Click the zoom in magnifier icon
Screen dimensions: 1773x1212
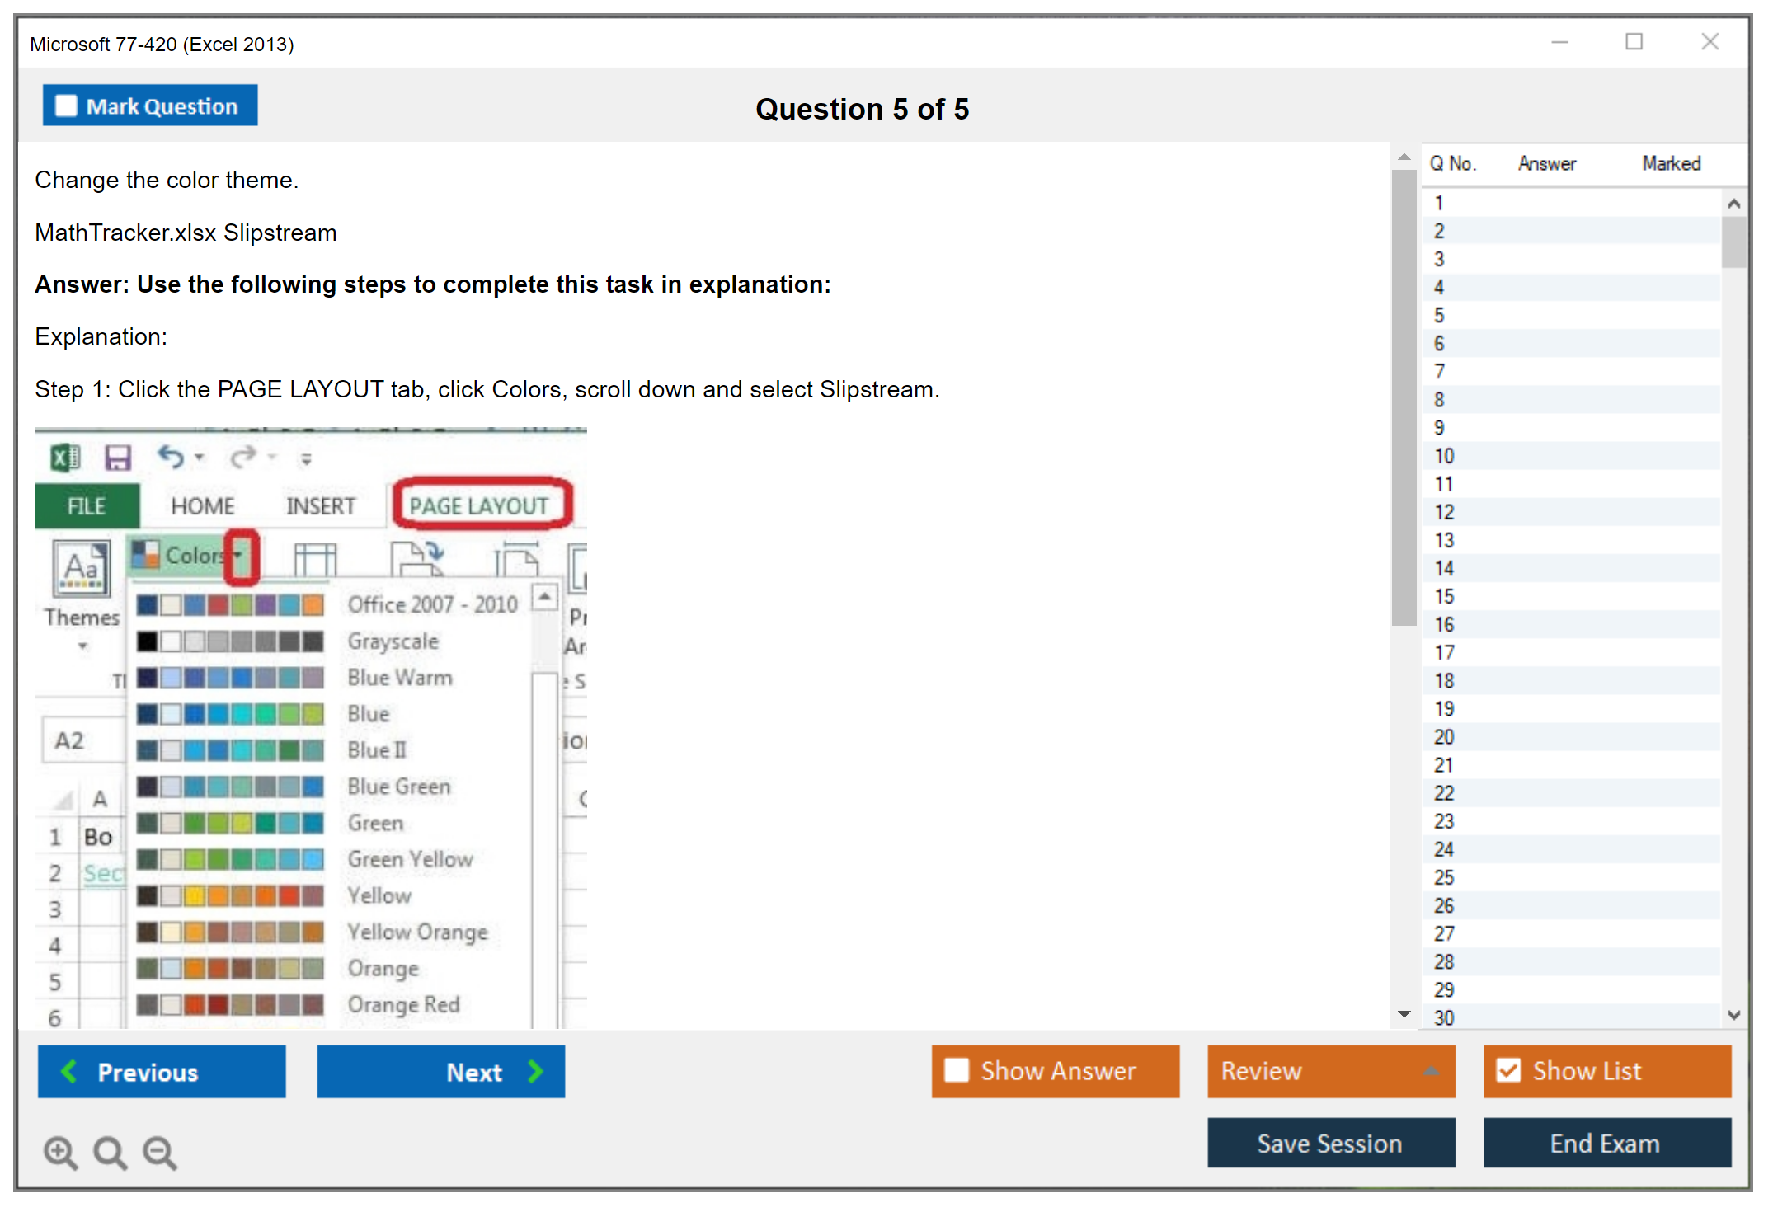60,1152
